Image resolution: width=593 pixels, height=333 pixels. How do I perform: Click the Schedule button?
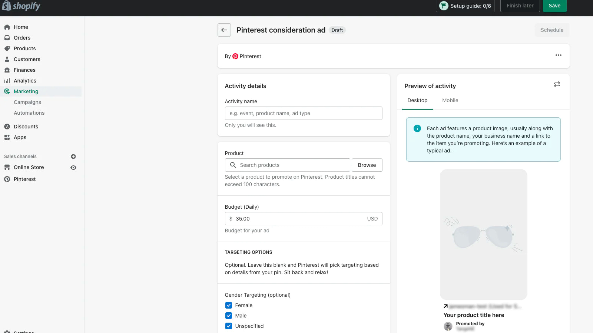click(552, 30)
